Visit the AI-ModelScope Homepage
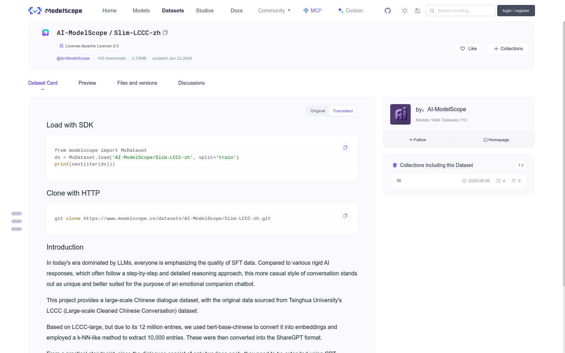The image size is (565, 353). (x=496, y=140)
